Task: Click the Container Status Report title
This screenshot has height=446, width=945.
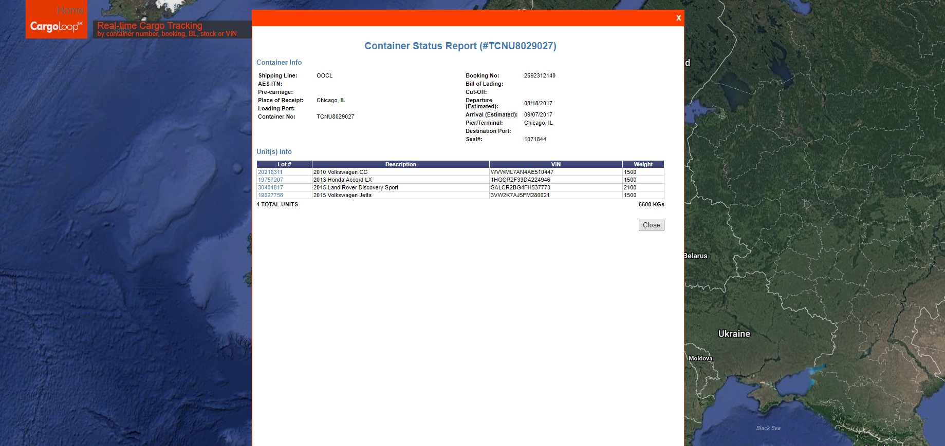Action: [460, 46]
